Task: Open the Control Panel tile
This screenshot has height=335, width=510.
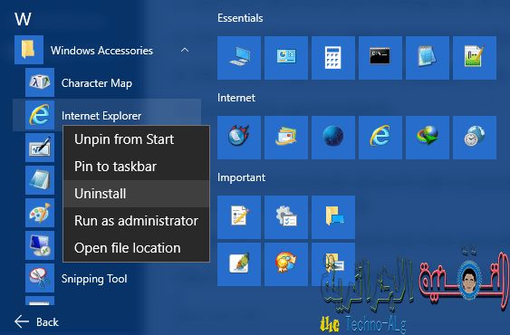Action: pos(286,58)
